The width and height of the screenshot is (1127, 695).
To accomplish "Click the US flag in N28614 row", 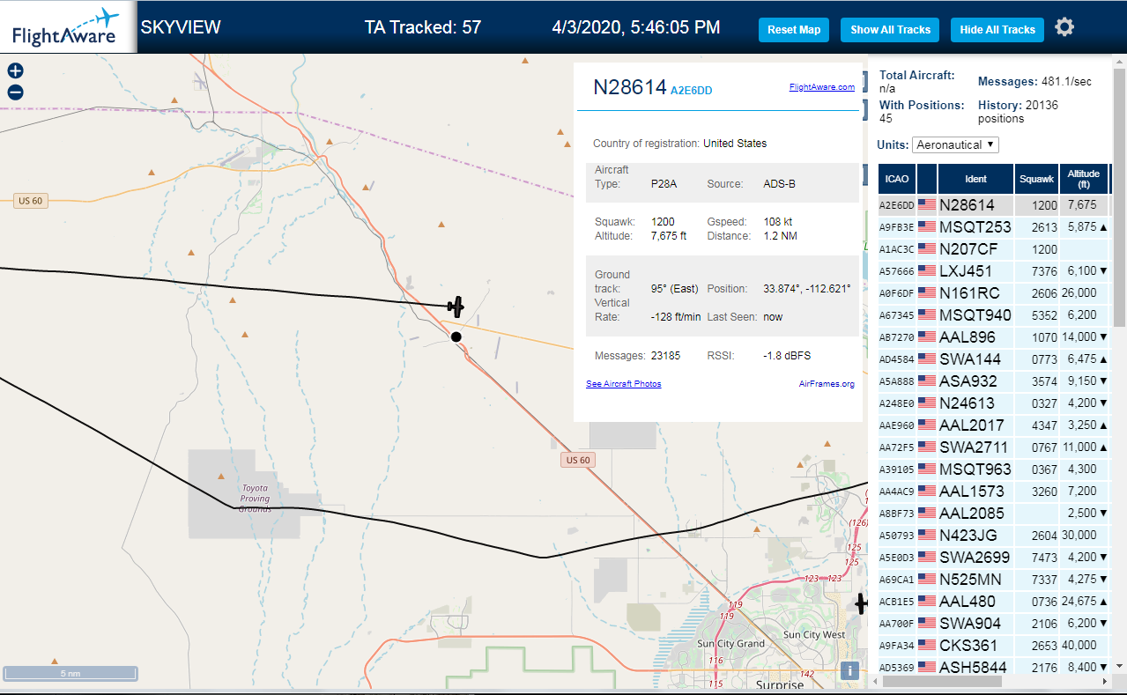I will coord(927,205).
